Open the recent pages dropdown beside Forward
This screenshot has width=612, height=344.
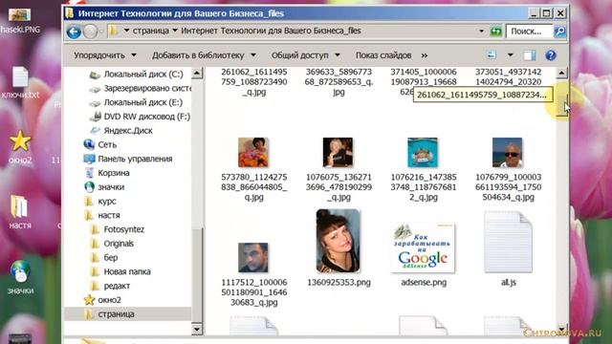[101, 32]
